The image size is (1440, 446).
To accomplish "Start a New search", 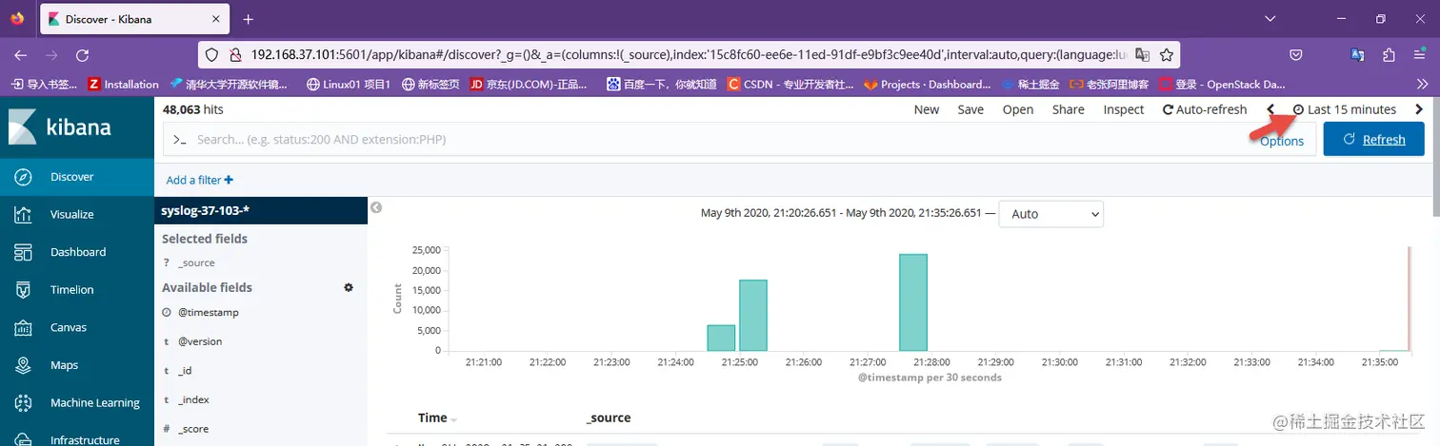I will click(x=927, y=109).
